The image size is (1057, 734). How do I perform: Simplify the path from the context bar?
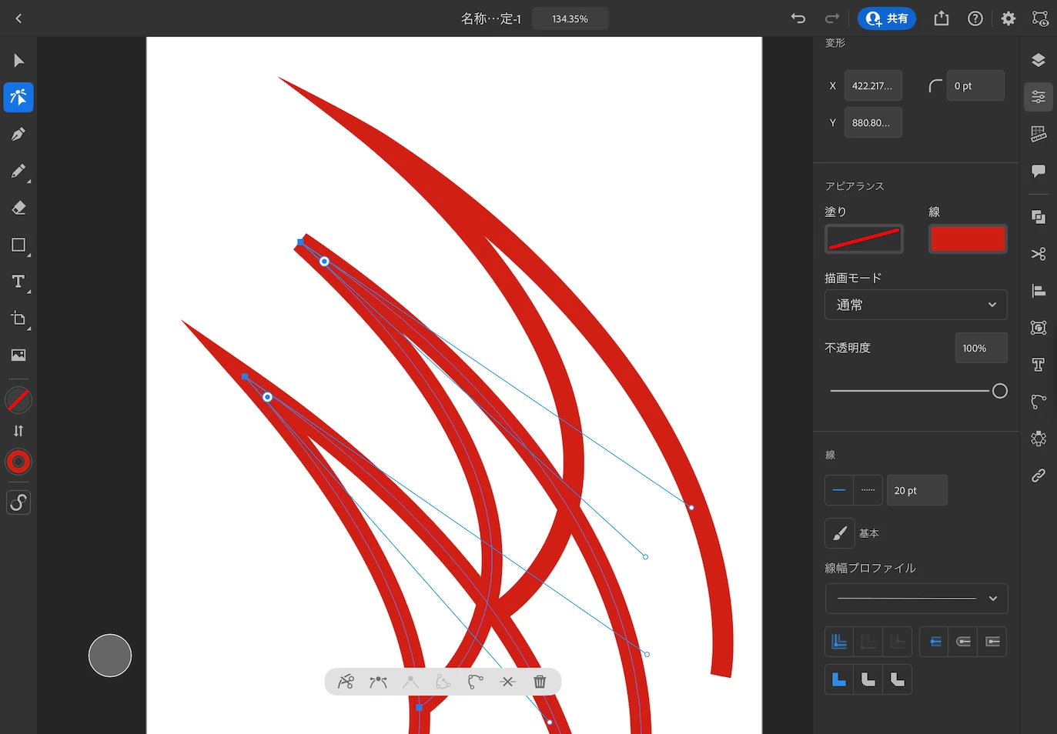tap(475, 682)
